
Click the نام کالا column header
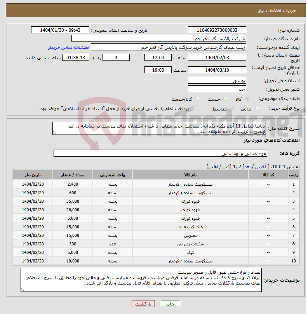190,175
